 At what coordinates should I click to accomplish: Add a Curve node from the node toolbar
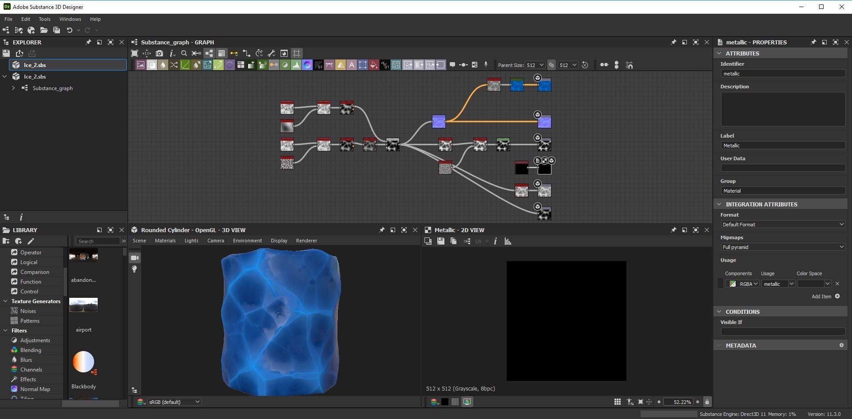[185, 65]
